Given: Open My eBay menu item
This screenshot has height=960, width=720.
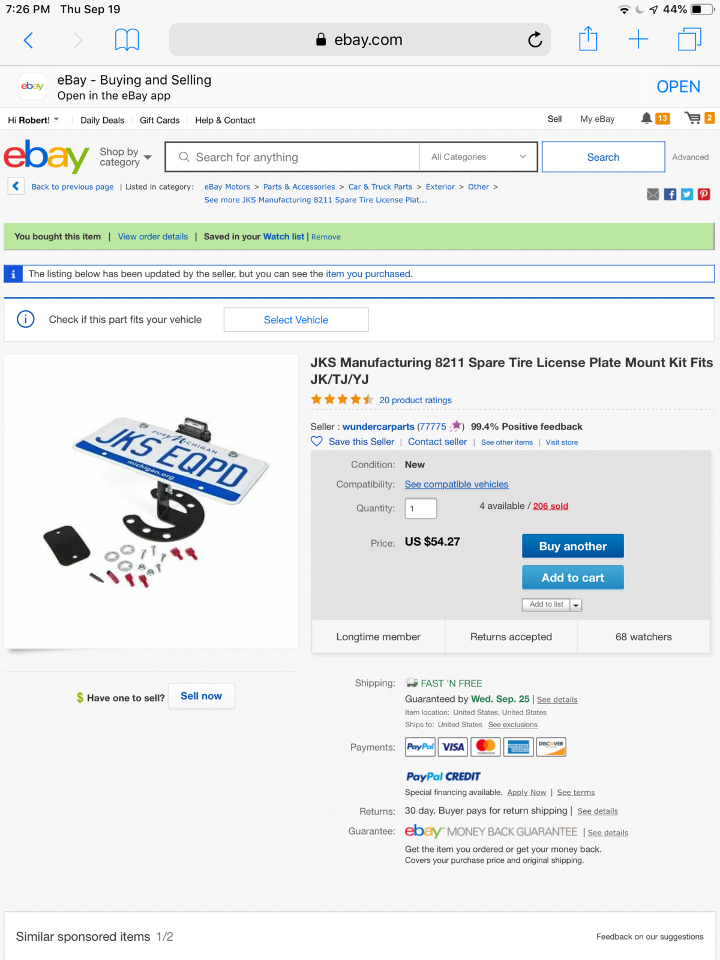Looking at the screenshot, I should click(598, 119).
